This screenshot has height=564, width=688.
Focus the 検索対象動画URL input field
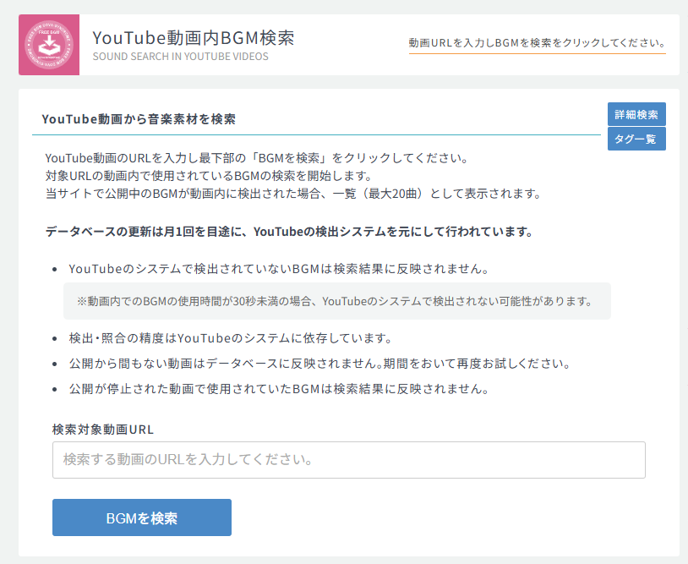coord(349,459)
